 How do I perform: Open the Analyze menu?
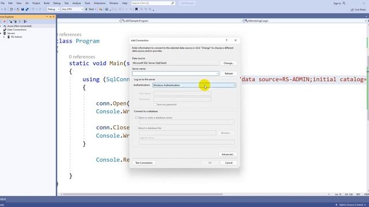[77, 3]
